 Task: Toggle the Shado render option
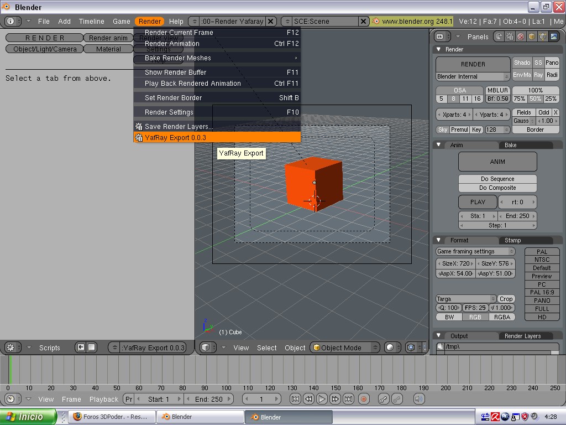[522, 63]
